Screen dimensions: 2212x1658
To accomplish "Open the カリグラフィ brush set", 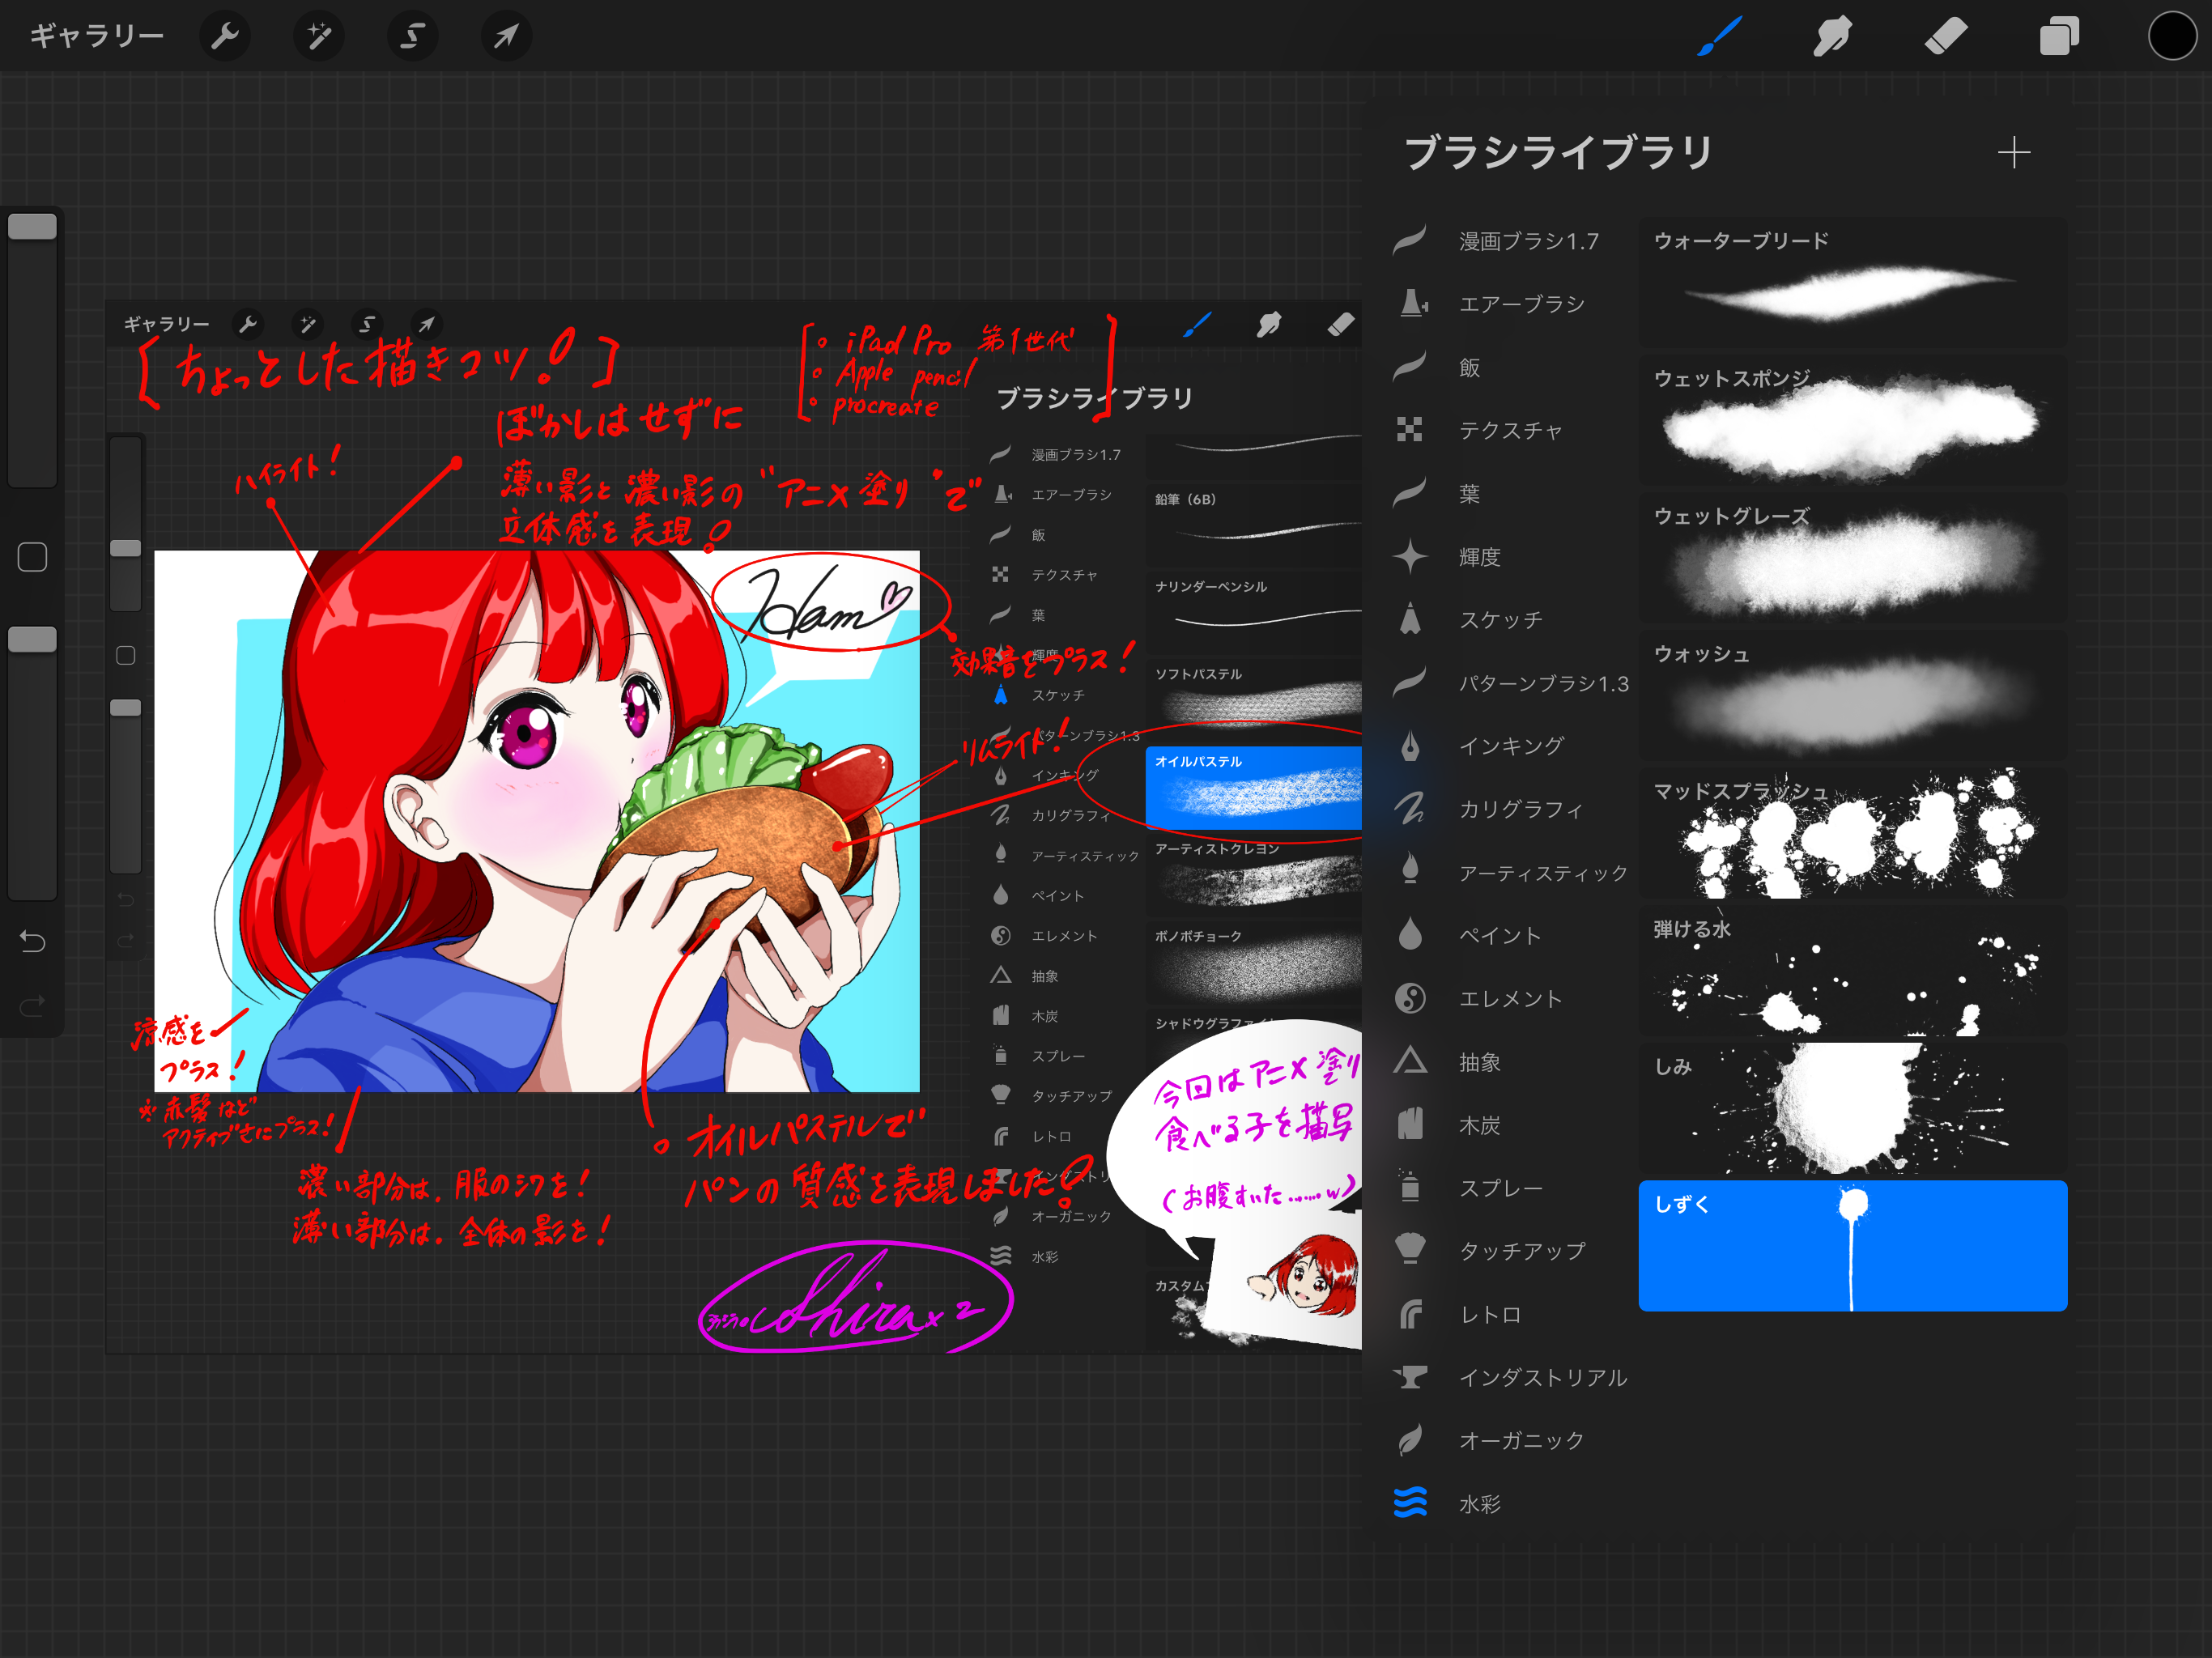I will (1510, 809).
